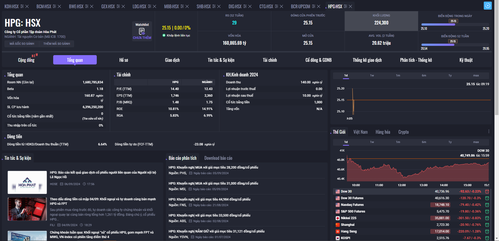Go to Giao dịch tab

coord(172,60)
